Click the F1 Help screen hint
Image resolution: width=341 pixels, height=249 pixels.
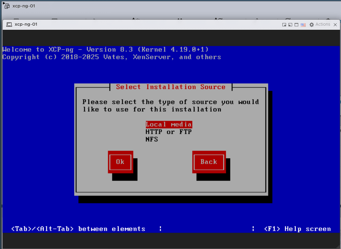[297, 229]
